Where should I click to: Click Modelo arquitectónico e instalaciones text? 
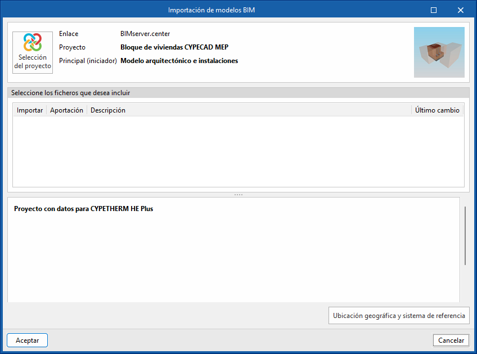coord(179,61)
